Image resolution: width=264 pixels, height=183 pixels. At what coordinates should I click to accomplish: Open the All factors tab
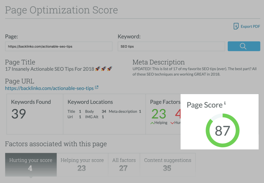[124, 164]
